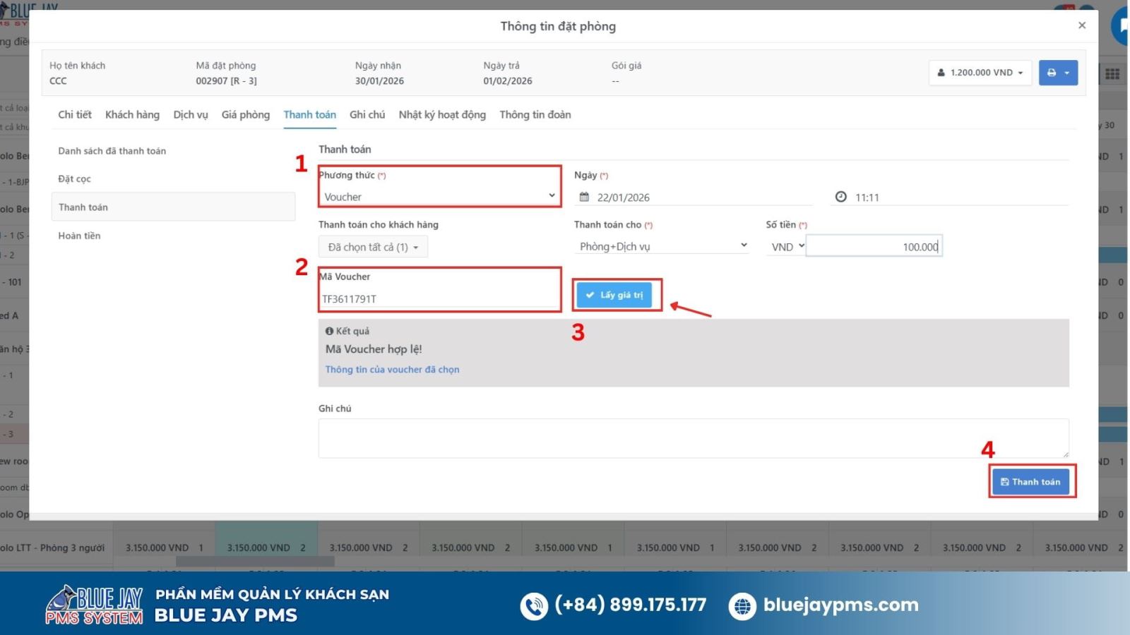1130x635 pixels.
Task: Open the Phương thức Voucher dropdown
Action: (x=439, y=196)
